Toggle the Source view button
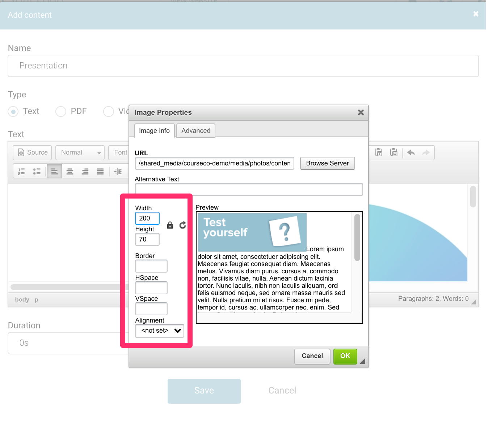The height and width of the screenshot is (425, 501). click(33, 152)
